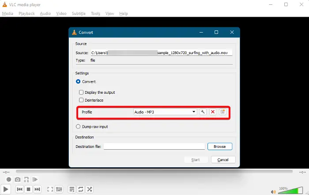Click the Play button in VLC controls

point(6,189)
